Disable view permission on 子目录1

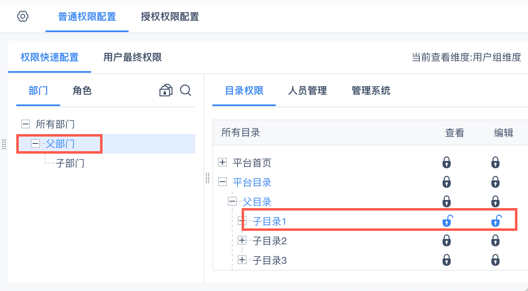point(447,221)
